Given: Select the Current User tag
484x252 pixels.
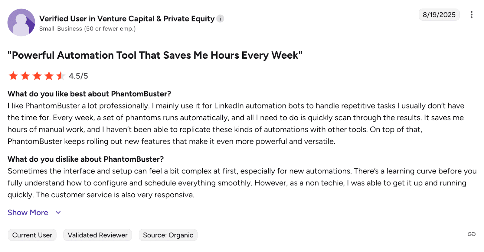Looking at the screenshot, I should click(32, 235).
